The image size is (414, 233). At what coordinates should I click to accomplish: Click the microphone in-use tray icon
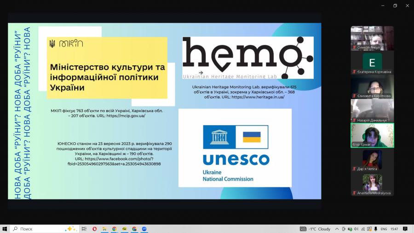pyautogui.click(x=375, y=229)
